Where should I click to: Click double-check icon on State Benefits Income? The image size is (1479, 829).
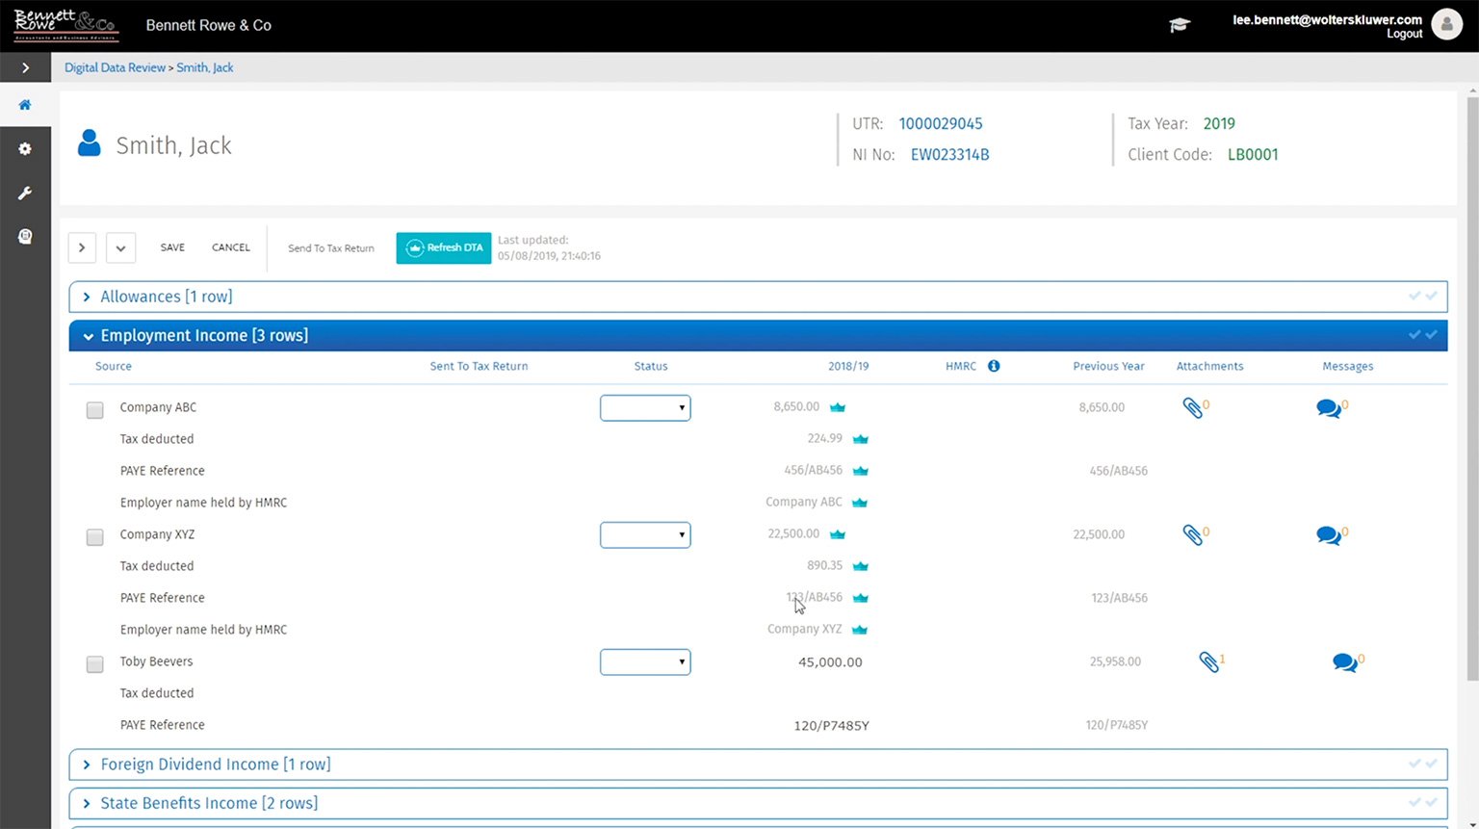(x=1422, y=802)
